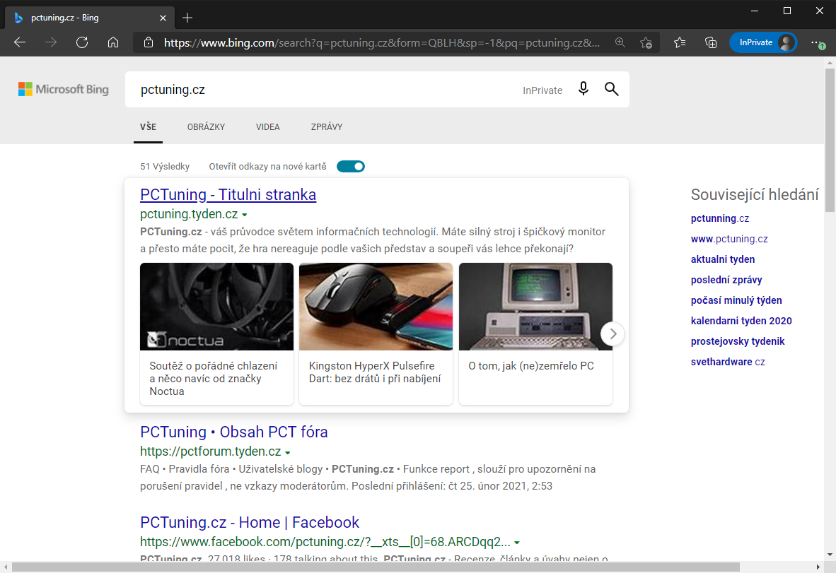This screenshot has width=836, height=573.
Task: Search related term poslední zprávy
Action: pos(726,280)
